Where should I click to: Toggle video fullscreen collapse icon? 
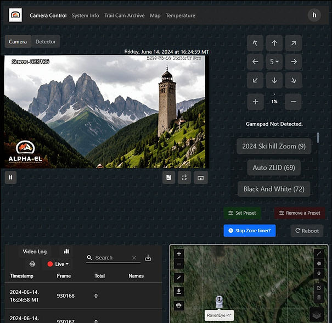[184, 178]
